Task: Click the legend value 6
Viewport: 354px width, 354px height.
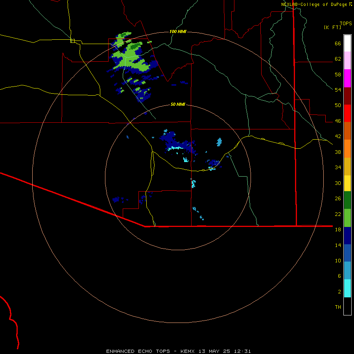Action: click(339, 276)
